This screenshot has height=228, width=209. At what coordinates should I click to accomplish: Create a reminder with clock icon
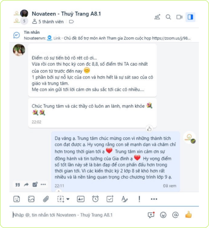point(95,199)
